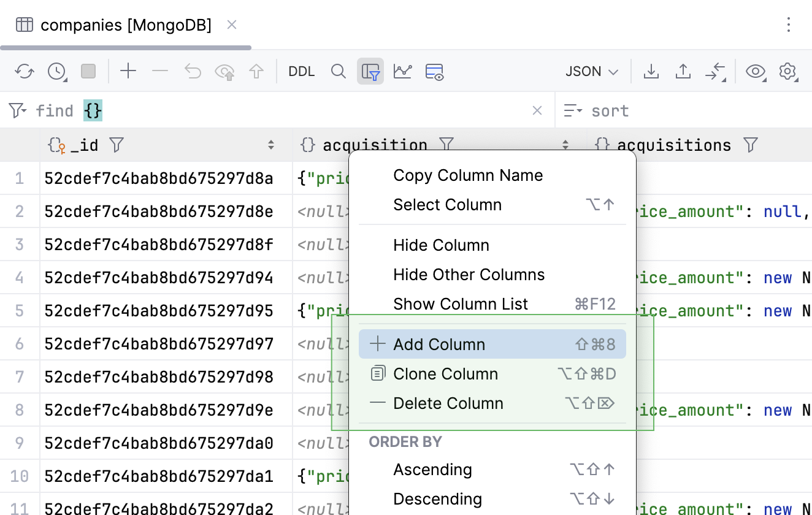This screenshot has width=812, height=515.
Task: Export the collection data
Action: coord(651,71)
